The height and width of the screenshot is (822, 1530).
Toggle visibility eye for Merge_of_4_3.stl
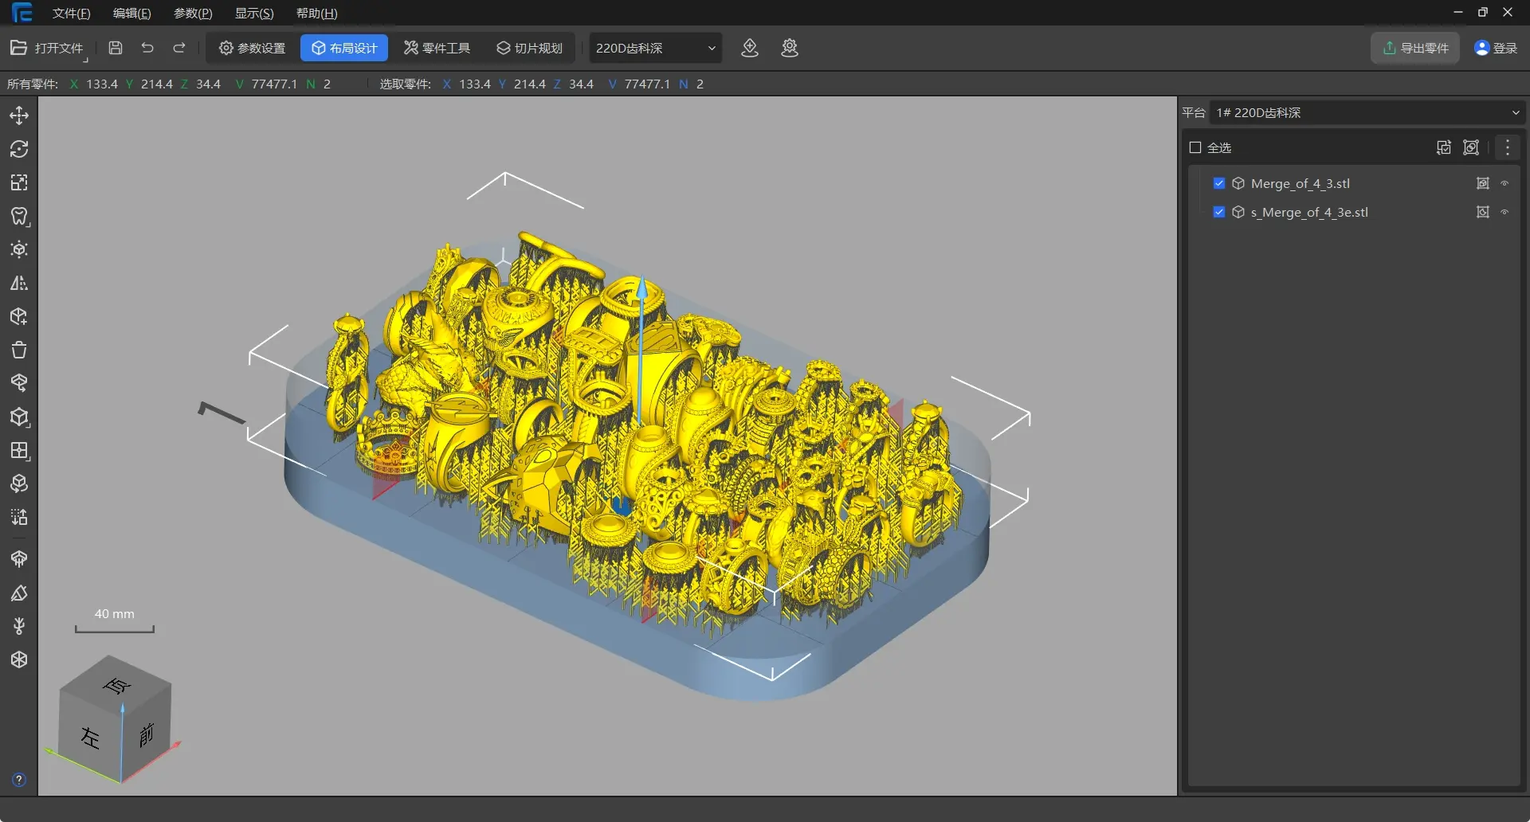[x=1504, y=183]
